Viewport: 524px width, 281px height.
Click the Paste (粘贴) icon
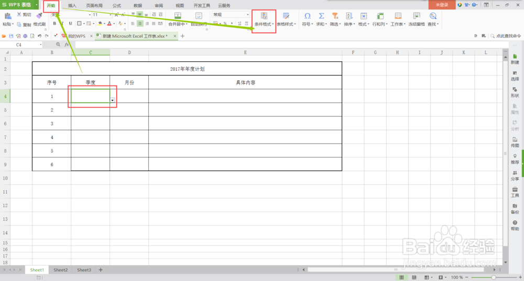pos(7,16)
